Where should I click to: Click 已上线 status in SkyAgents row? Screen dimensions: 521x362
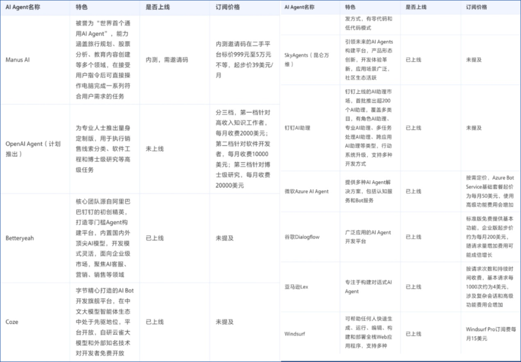coord(413,60)
